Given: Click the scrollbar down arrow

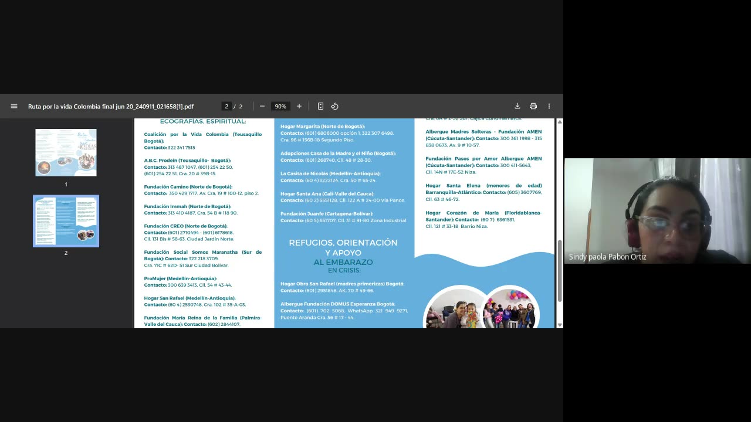Looking at the screenshot, I should point(560,325).
